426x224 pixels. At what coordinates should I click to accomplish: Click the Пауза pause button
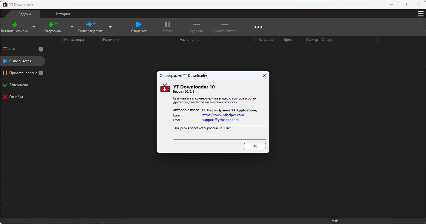(x=168, y=27)
